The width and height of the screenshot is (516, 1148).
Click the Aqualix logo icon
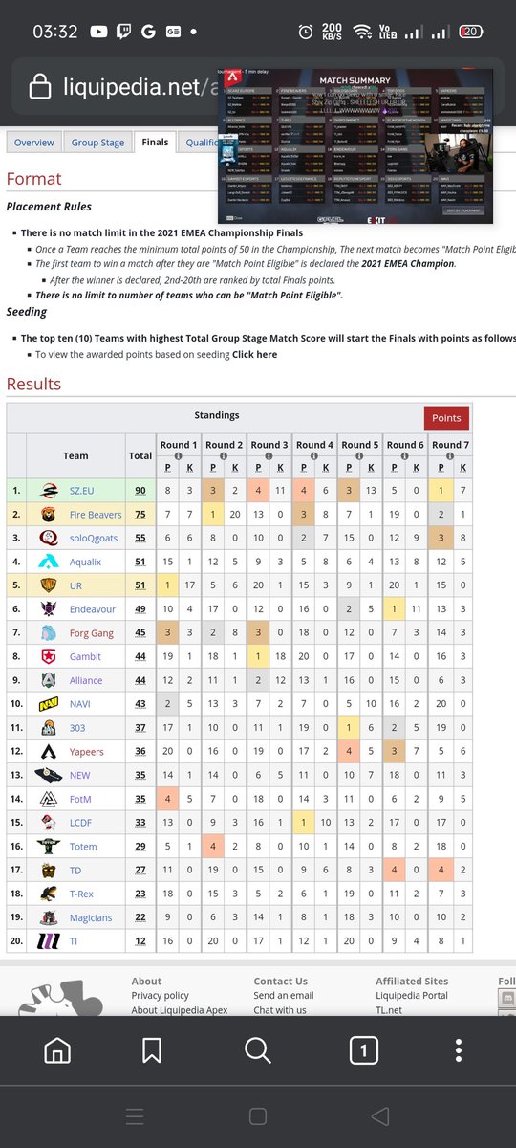tap(50, 562)
